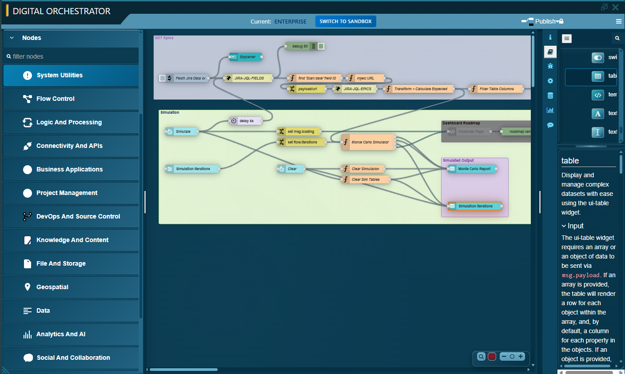Collapse the Input section in help
This screenshot has width=625, height=374.
pyautogui.click(x=564, y=226)
